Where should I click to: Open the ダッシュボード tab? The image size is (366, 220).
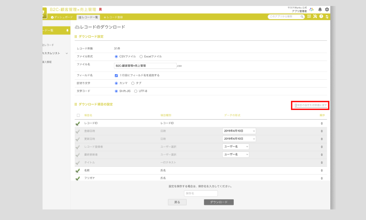click(x=62, y=17)
